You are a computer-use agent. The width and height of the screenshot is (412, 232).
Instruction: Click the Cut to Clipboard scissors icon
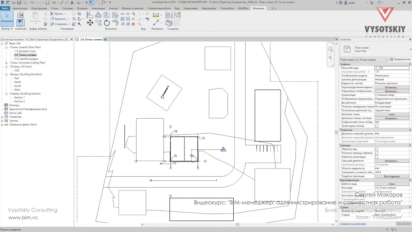[45, 14]
